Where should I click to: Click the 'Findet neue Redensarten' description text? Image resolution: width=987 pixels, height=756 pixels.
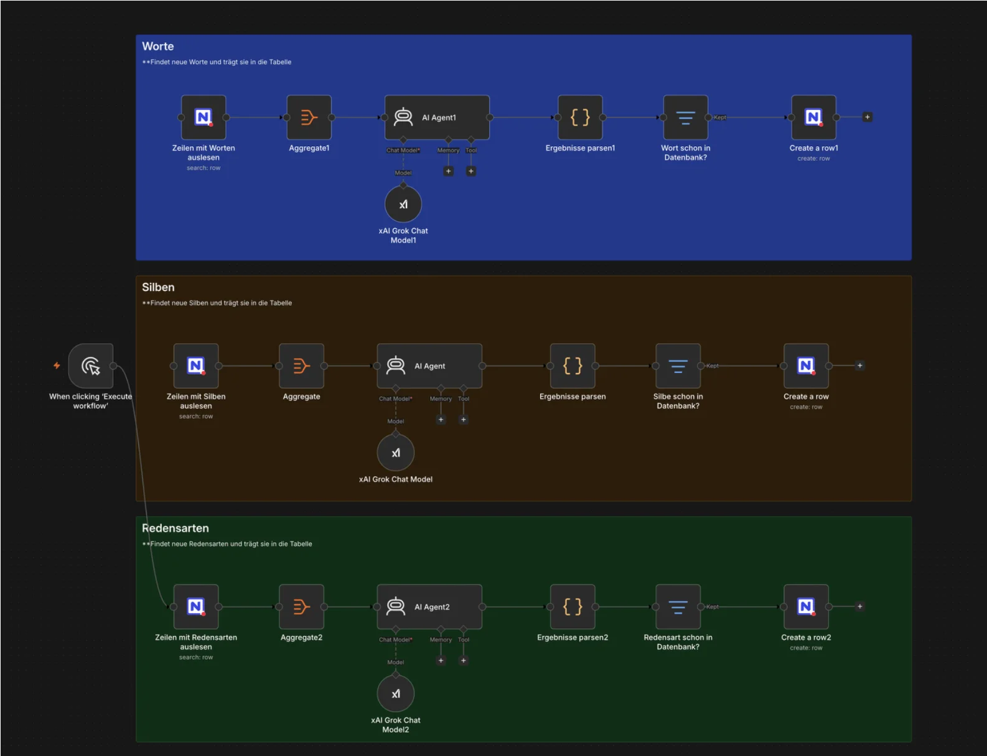(227, 544)
